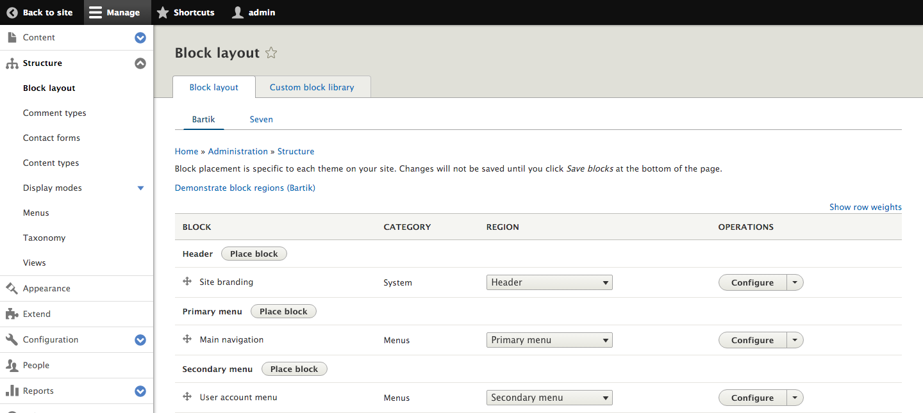Switch to the Custom block library tab
Image resolution: width=923 pixels, height=413 pixels.
click(312, 87)
